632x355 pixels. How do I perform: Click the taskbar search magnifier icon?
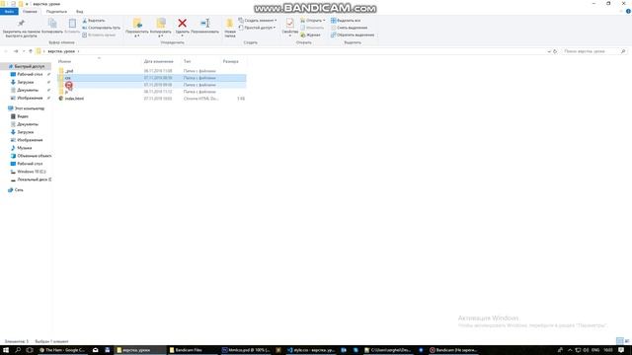pos(18,350)
